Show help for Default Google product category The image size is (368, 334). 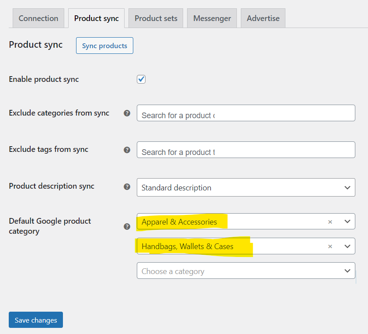[127, 227]
